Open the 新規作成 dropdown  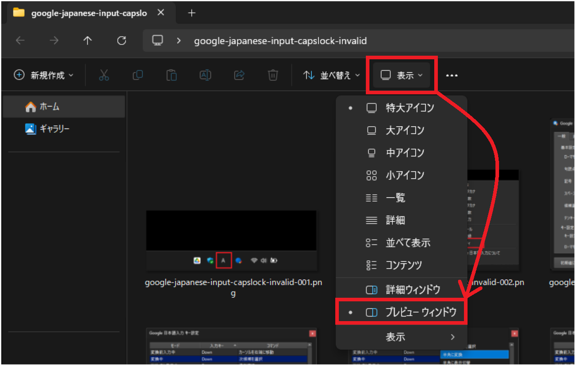[44, 75]
